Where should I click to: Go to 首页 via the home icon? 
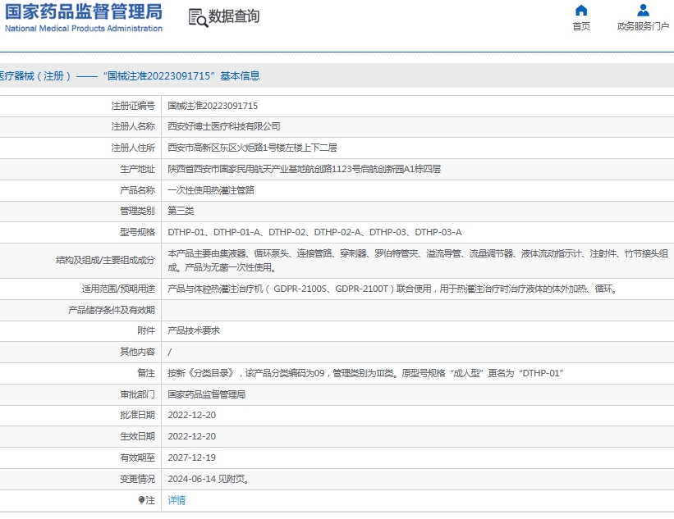(x=581, y=10)
